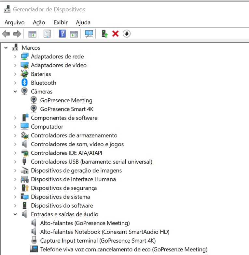The width and height of the screenshot is (249, 255).
Task: Expand the Computador chevron
Action: point(15,127)
